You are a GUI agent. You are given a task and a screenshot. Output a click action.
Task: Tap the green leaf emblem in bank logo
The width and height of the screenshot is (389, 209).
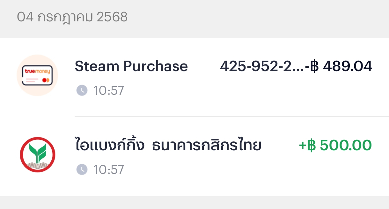(x=37, y=152)
